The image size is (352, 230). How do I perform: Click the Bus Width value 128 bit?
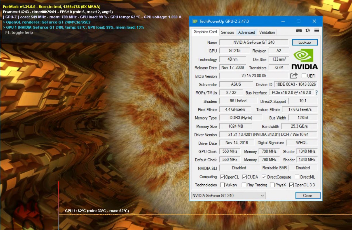(303, 118)
